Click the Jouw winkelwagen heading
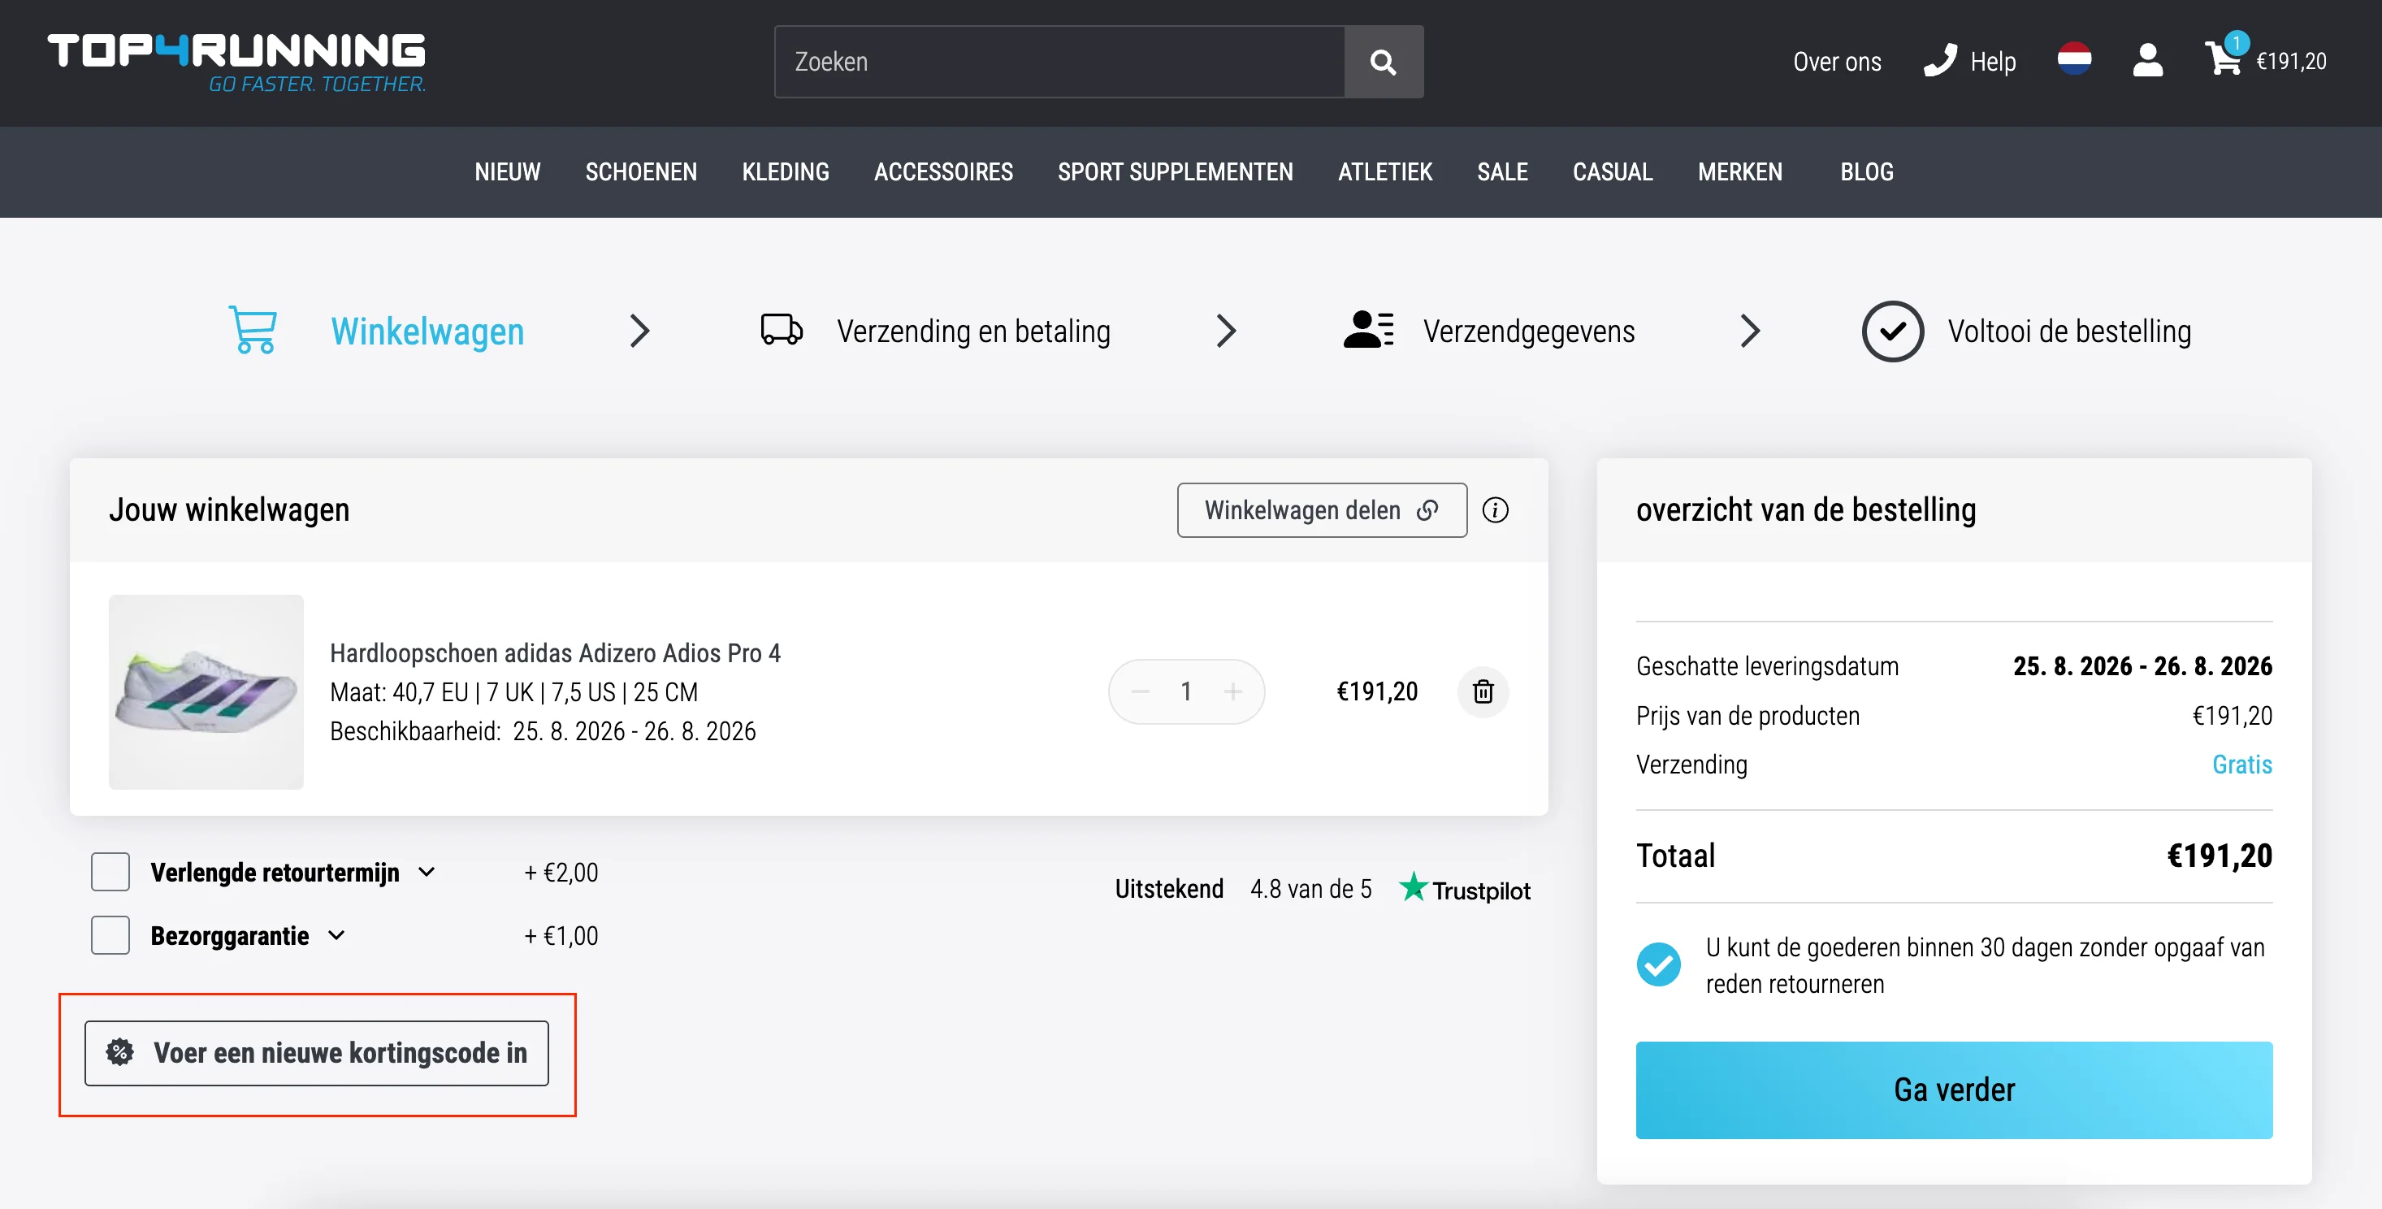2382x1209 pixels. [x=229, y=509]
